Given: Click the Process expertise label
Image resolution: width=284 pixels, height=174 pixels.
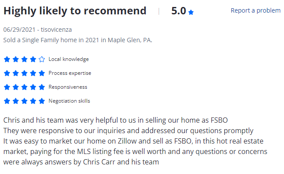Looking at the screenshot, I should coord(70,73).
